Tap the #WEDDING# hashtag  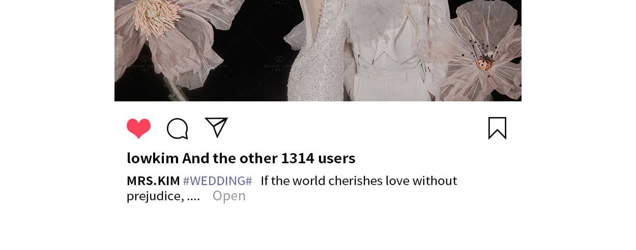pos(217,181)
